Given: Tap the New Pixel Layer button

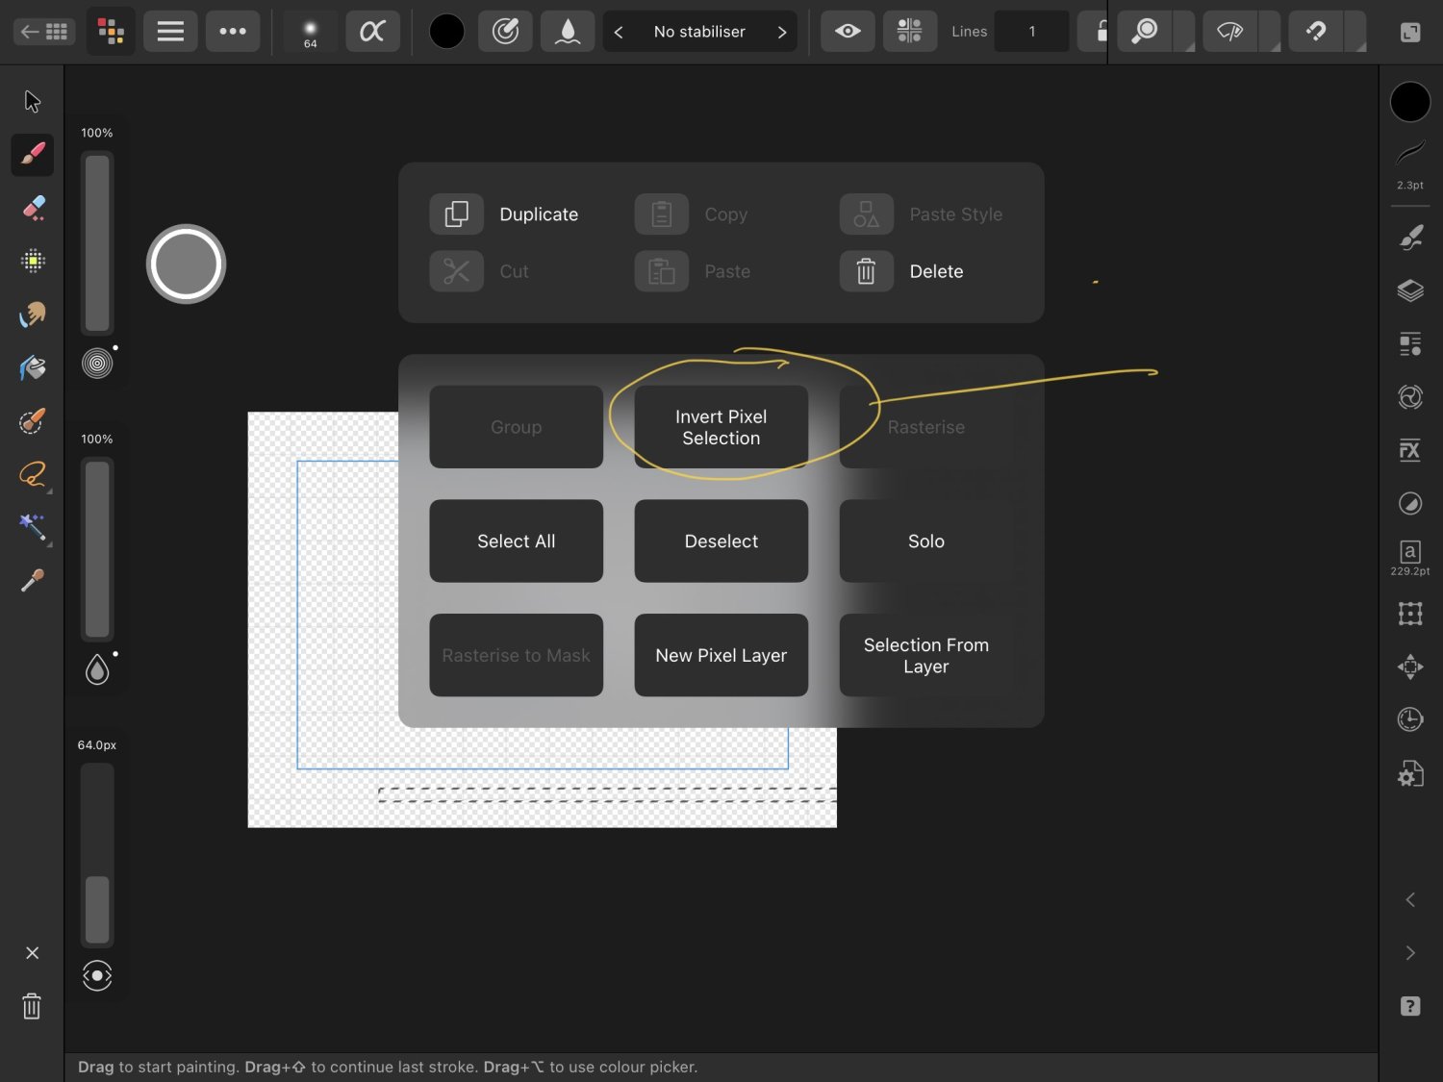Looking at the screenshot, I should [721, 655].
